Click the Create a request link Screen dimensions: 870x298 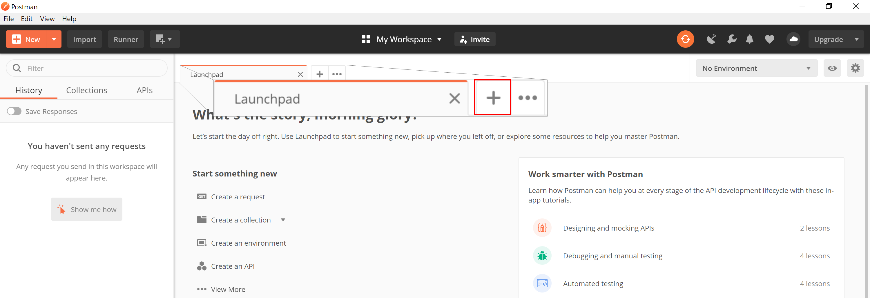[238, 197]
